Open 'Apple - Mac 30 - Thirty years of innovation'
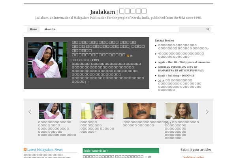Image resolution: width=237 pixels, height=158 pixels. (x=184, y=62)
